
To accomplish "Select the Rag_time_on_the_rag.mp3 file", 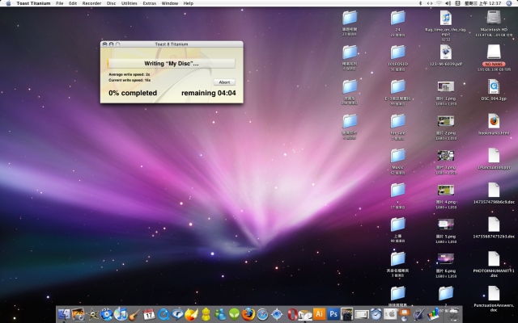I will [x=446, y=18].
